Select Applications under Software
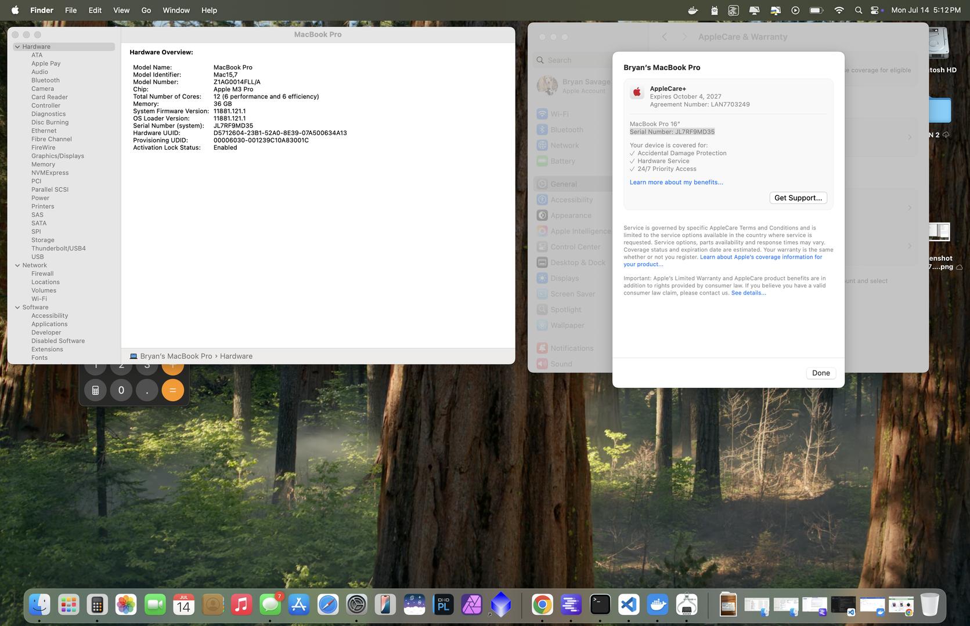Viewport: 970px width, 626px height. pos(49,324)
